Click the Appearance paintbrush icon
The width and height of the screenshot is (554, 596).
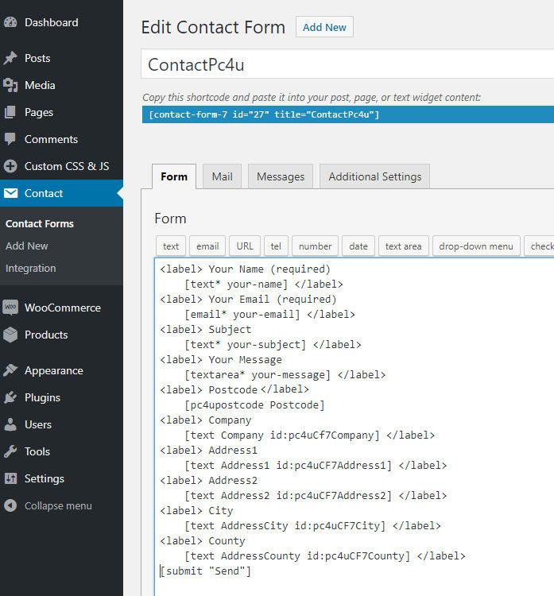tap(10, 370)
